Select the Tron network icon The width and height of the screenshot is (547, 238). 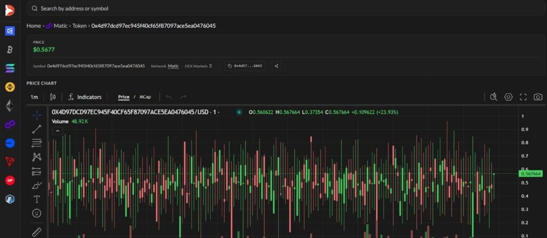[10, 162]
